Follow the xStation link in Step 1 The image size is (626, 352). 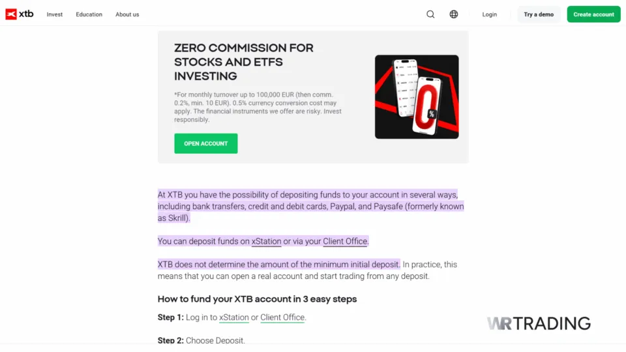click(x=233, y=317)
